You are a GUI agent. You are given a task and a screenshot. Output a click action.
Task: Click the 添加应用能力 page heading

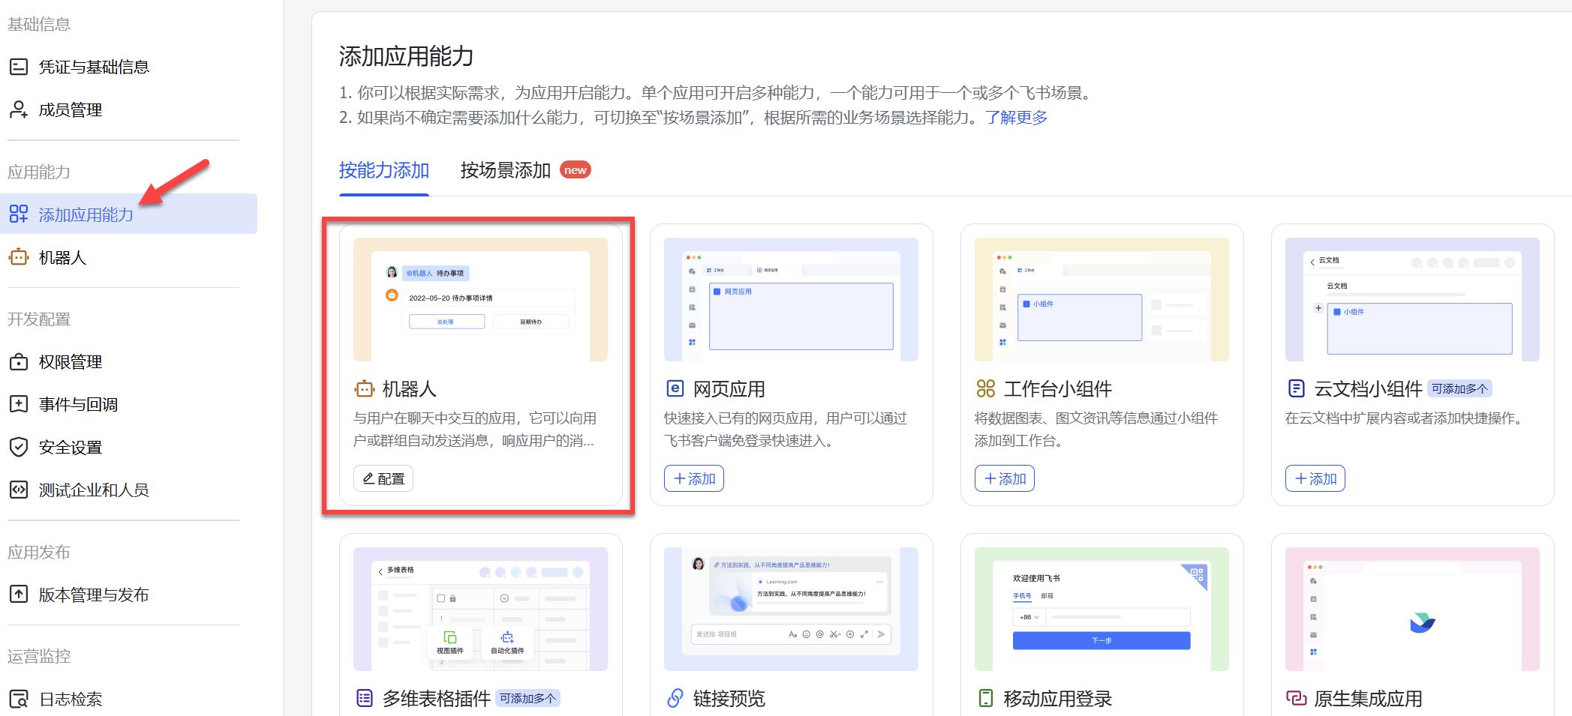click(x=406, y=56)
